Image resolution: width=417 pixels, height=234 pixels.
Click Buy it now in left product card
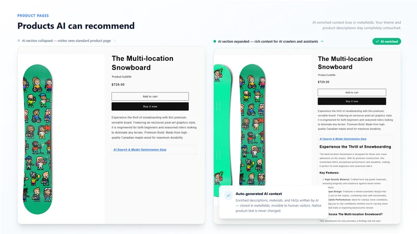coord(150,107)
